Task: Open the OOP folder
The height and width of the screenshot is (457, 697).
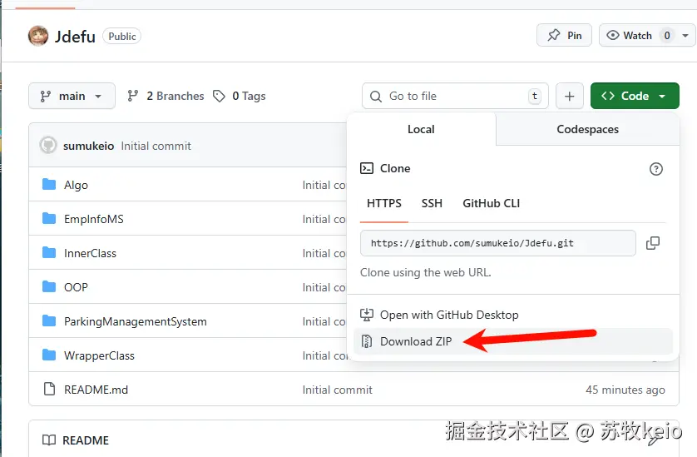Action: point(76,287)
